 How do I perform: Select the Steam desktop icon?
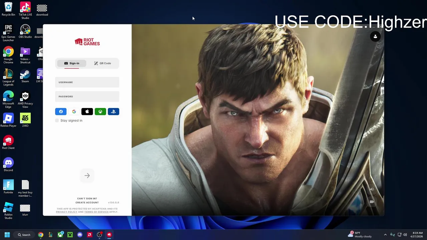pos(25,76)
